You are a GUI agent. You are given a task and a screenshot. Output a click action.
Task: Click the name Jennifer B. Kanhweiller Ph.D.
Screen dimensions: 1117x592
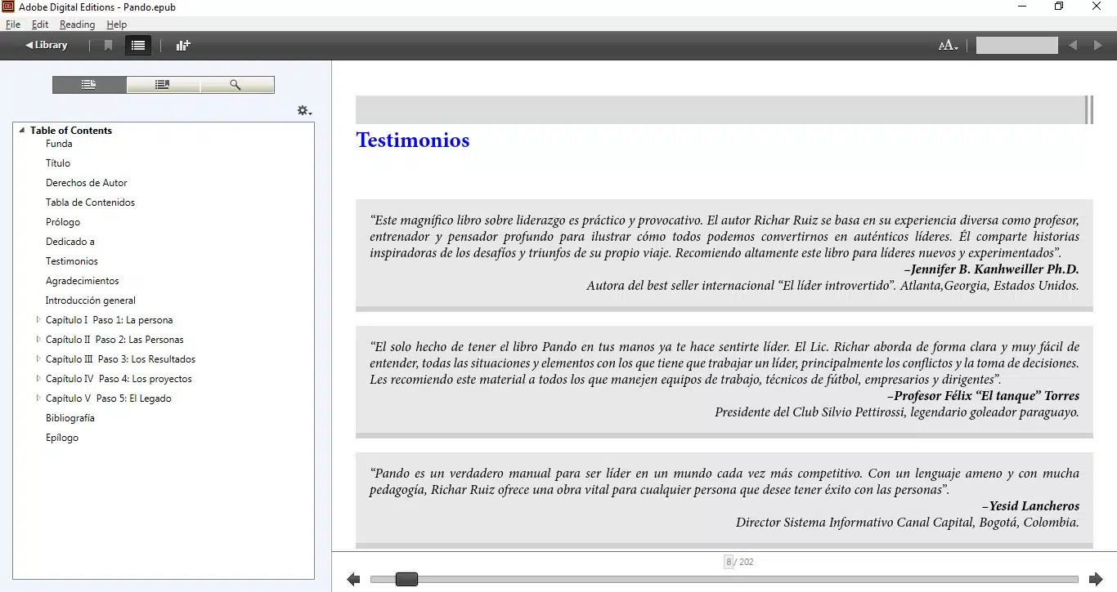[992, 269]
